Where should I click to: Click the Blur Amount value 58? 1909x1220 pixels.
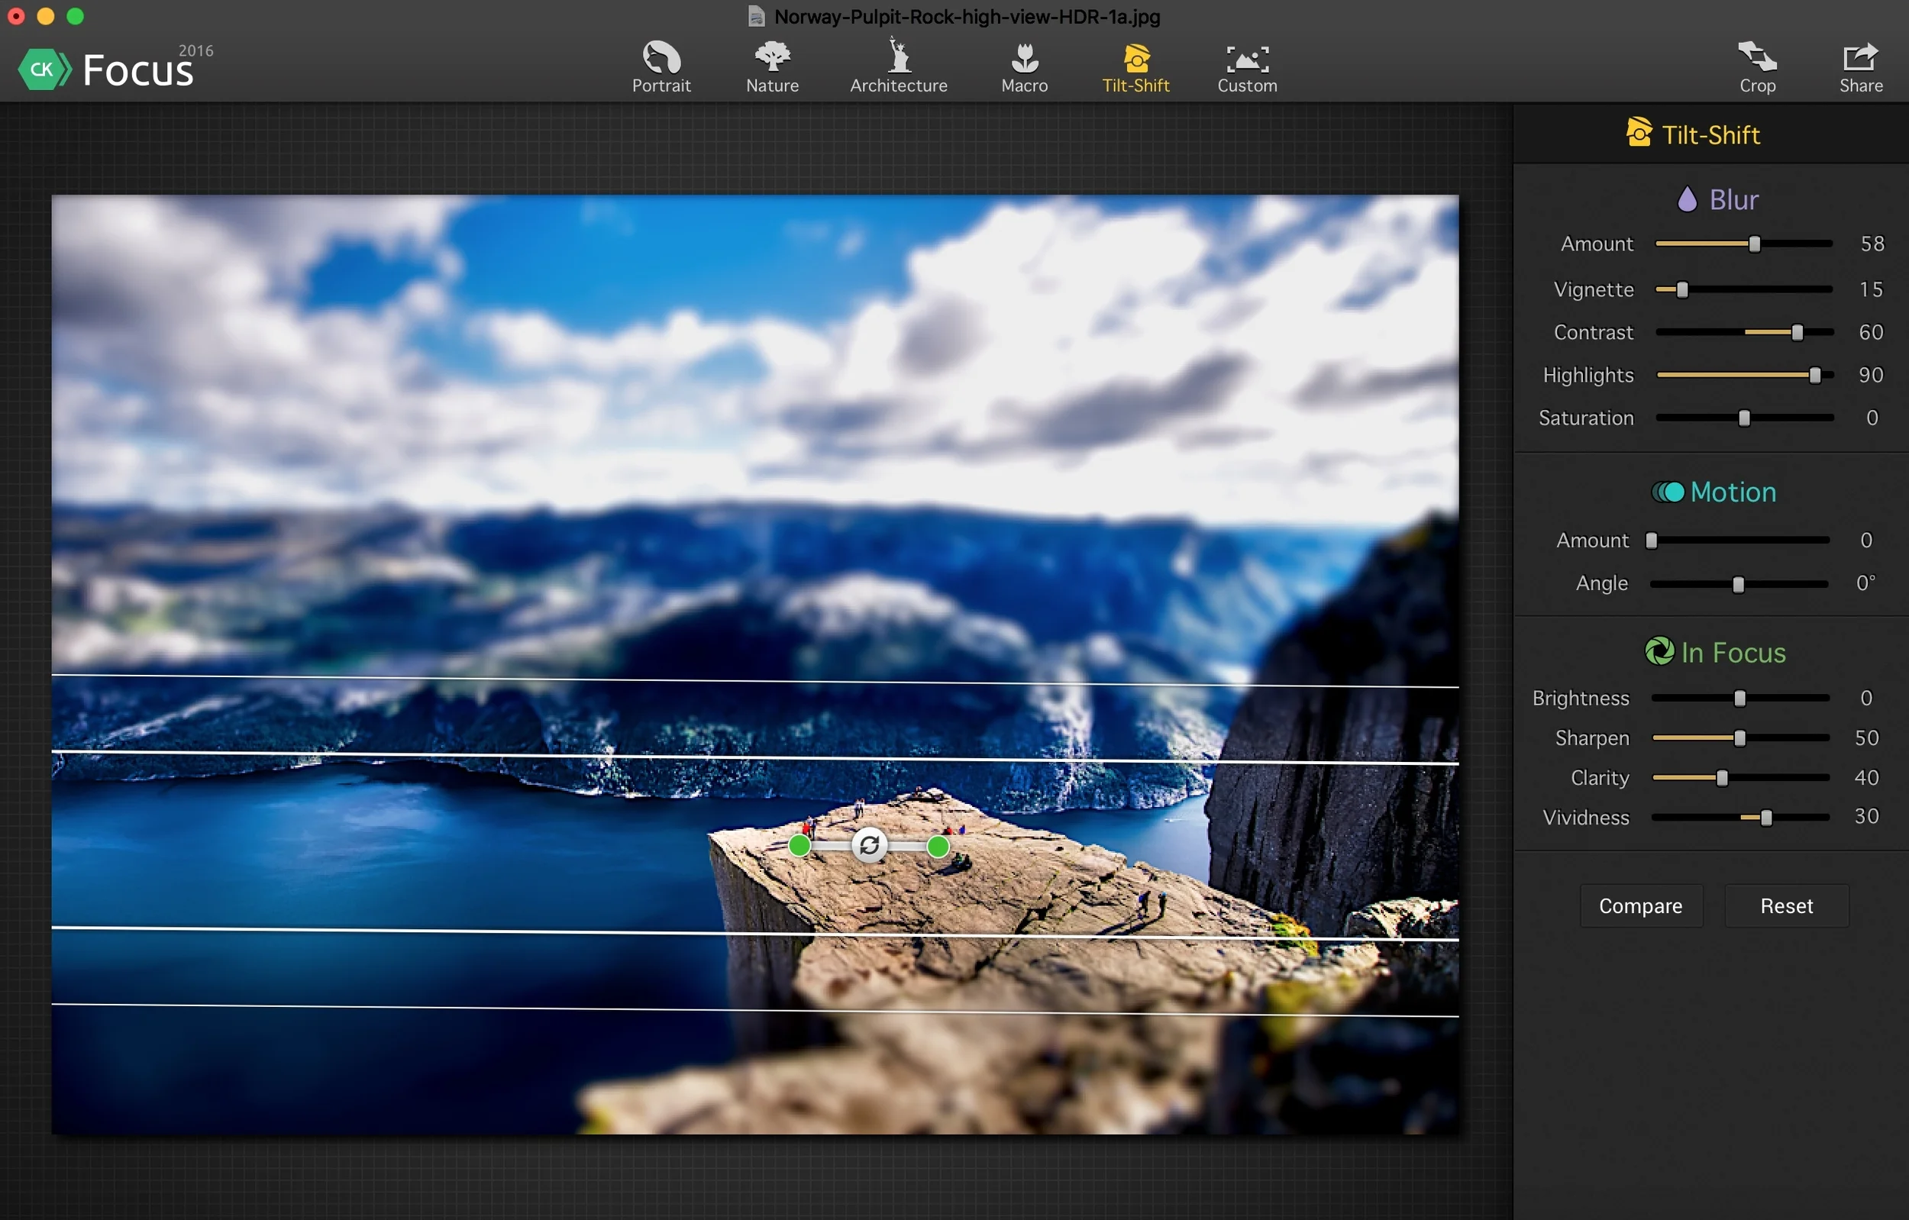[1872, 244]
